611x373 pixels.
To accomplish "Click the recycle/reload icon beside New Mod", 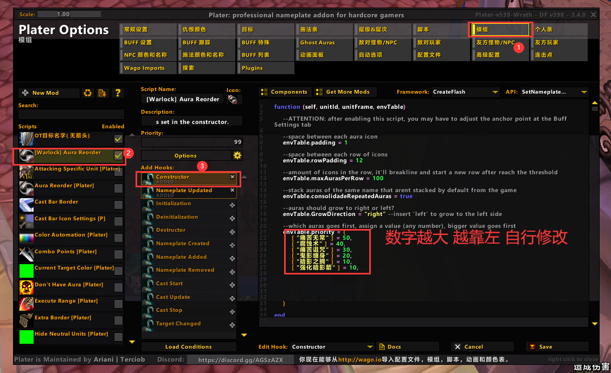I will [87, 93].
